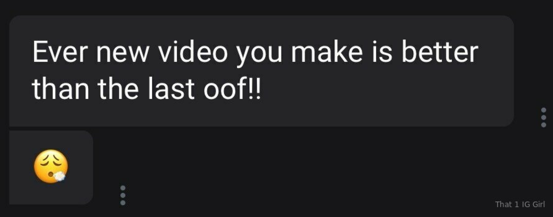Click the word 'is' in the message
Image resolution: width=553 pixels, height=217 pixels.
point(382,52)
